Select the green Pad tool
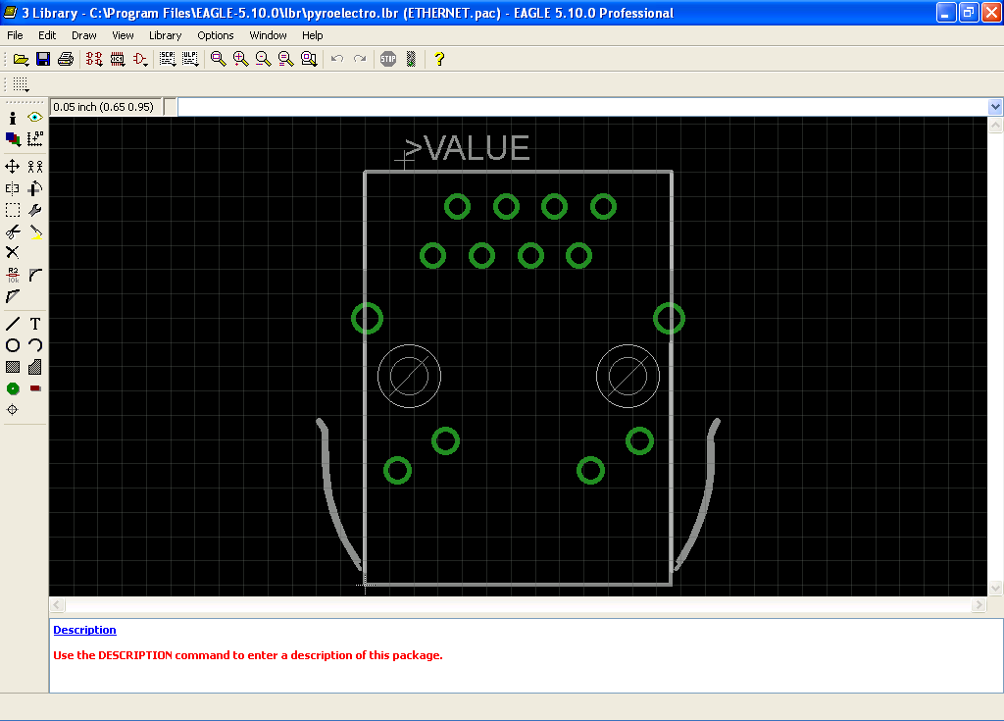The width and height of the screenshot is (1004, 721). pos(13,388)
